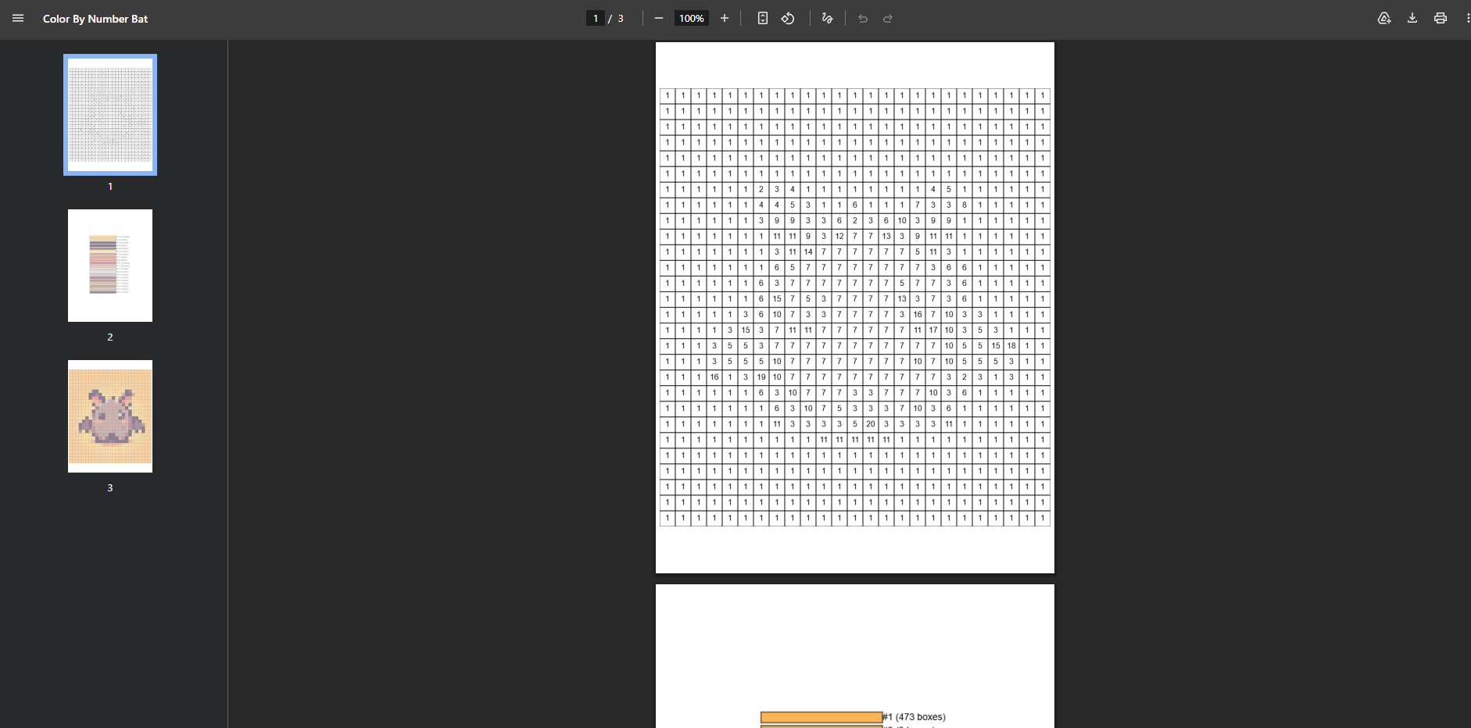Click the 100% zoom level field
The width and height of the screenshot is (1471, 728).
pos(691,19)
